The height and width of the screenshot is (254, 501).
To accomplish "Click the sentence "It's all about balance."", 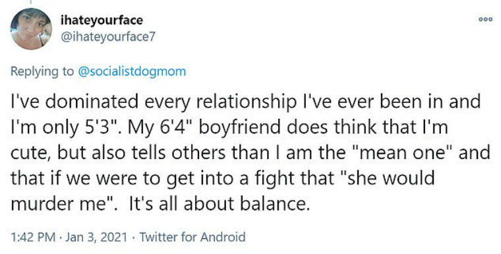I will 220,204.
